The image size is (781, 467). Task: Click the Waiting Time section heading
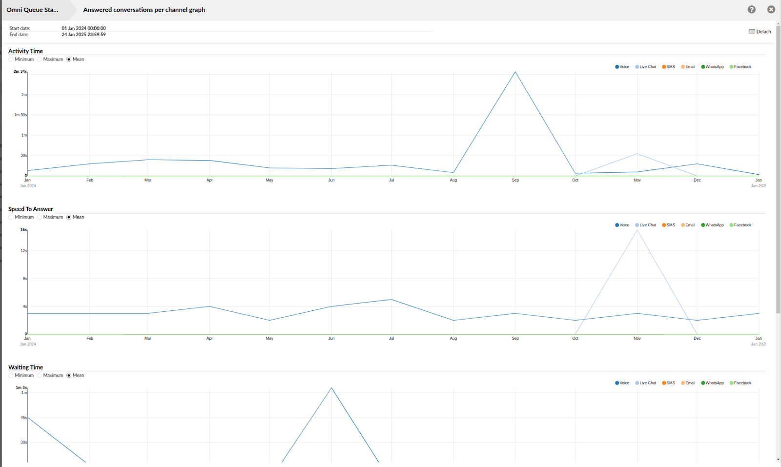tap(25, 367)
